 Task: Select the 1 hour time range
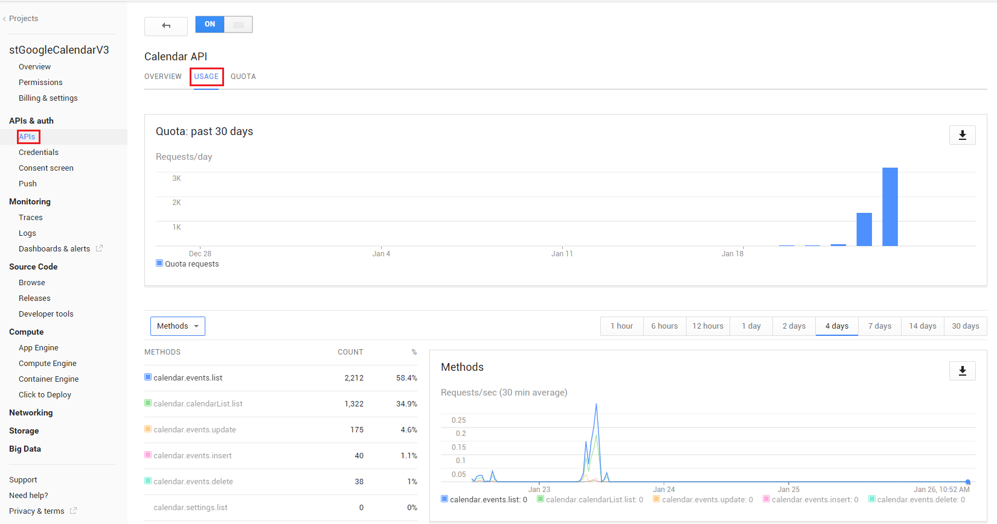(622, 326)
